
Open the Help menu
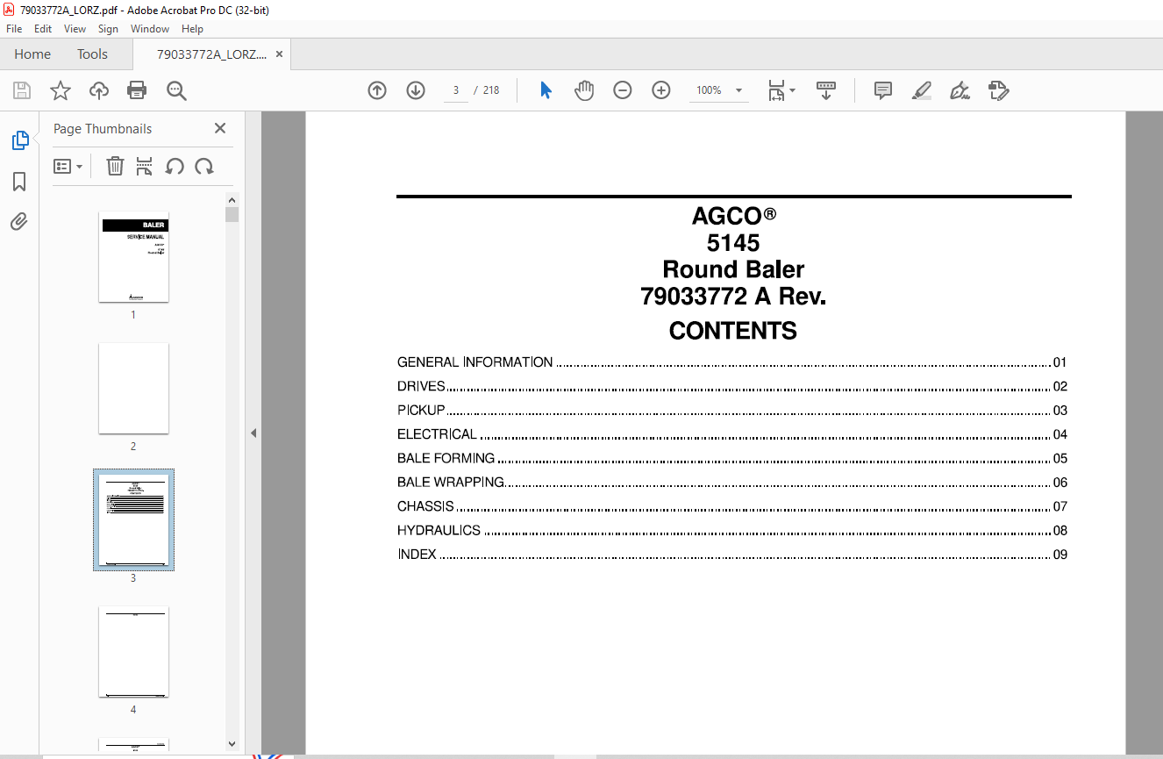click(x=192, y=29)
